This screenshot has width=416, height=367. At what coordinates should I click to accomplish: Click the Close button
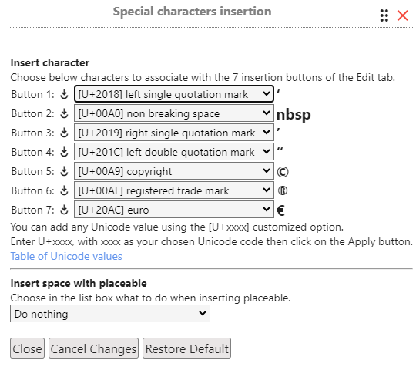click(27, 348)
